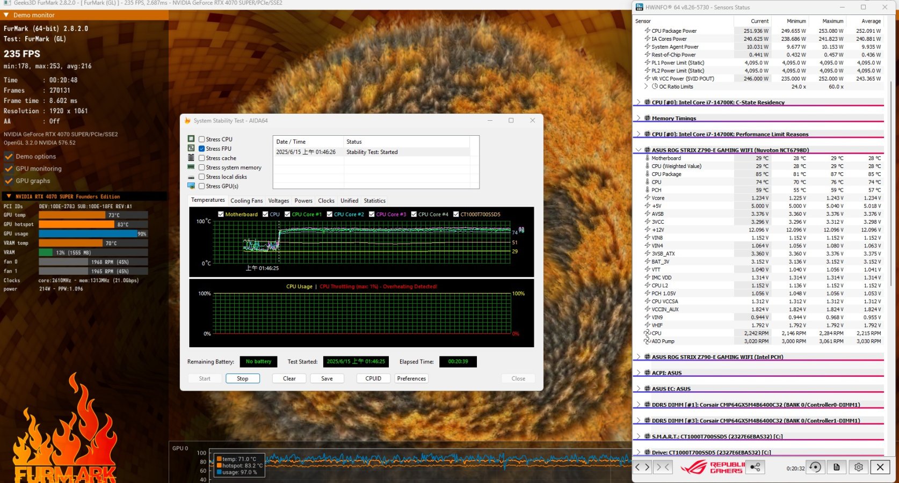The width and height of the screenshot is (899, 483).
Task: Click the Republic of Gamers logo in HWiNFO
Action: tap(712, 467)
